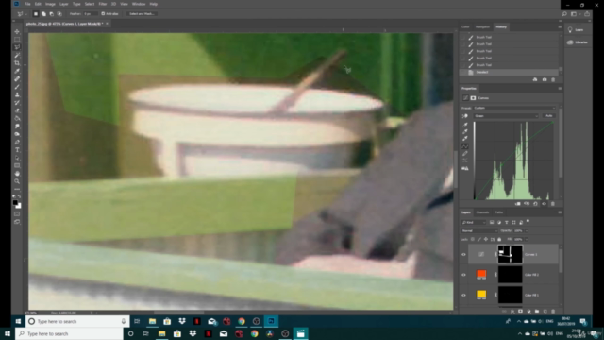Open the Image menu
The image size is (604, 340).
pos(50,4)
